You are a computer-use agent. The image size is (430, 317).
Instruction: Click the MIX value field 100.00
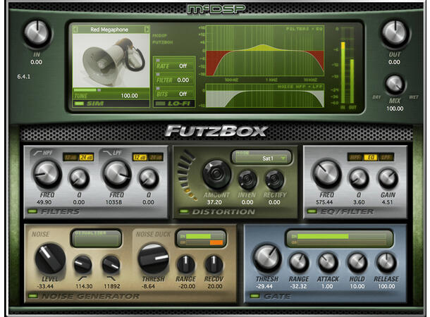click(395, 108)
